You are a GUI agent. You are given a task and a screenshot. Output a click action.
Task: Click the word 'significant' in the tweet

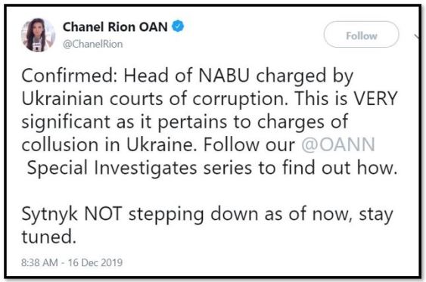pos(66,122)
